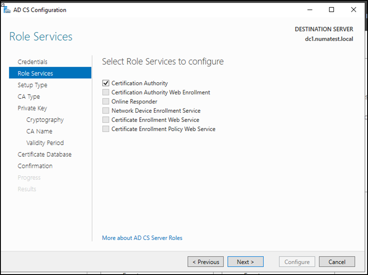Select Role Services in the sidebar
The height and width of the screenshot is (275, 368).
[x=35, y=73]
